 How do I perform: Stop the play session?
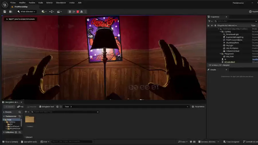tap(78, 12)
